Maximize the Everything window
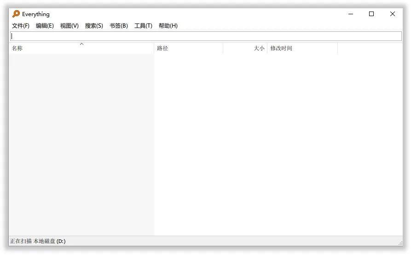This screenshot has width=411, height=255. click(x=371, y=14)
